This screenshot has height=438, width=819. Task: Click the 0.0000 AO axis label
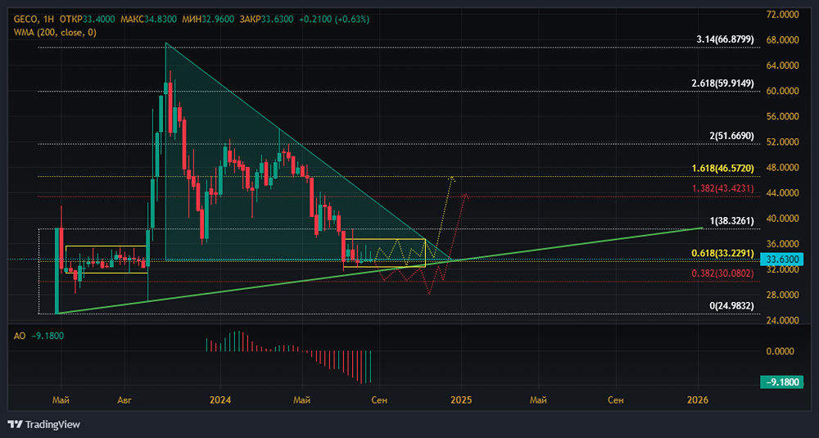782,351
